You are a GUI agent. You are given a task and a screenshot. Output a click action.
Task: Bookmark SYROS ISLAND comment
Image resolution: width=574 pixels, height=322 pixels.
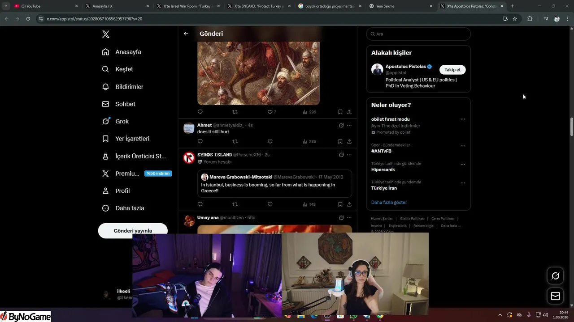point(340,204)
